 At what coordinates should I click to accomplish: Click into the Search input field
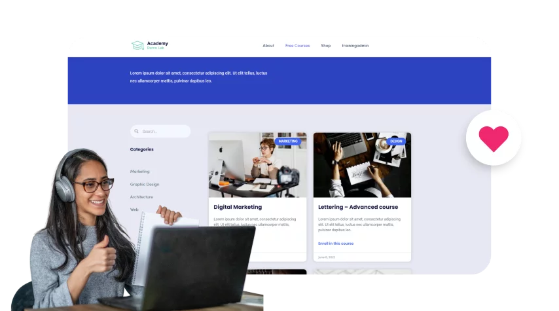160,131
